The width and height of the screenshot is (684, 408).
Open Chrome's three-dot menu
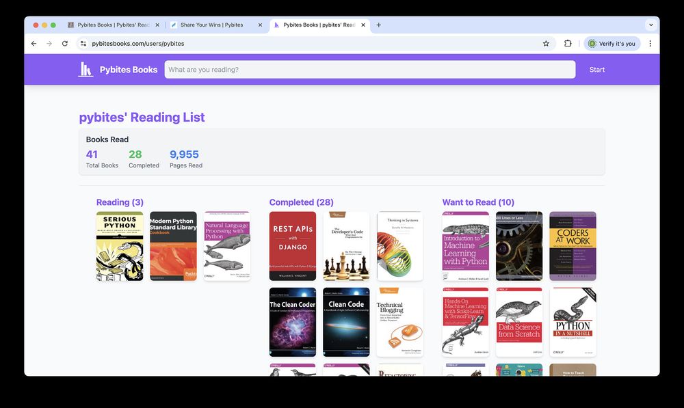(x=650, y=44)
